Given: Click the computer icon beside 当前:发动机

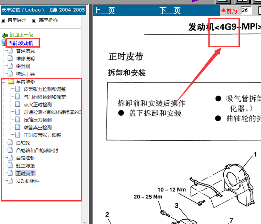Looking at the screenshot, I should [x=3, y=43].
